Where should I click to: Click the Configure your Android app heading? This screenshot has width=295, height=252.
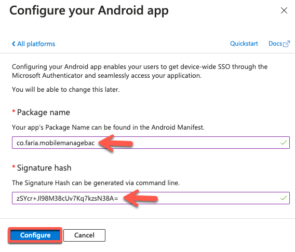pyautogui.click(x=89, y=11)
